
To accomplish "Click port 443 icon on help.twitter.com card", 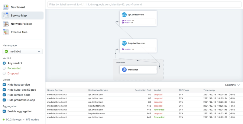I will pyautogui.click(x=123, y=49).
